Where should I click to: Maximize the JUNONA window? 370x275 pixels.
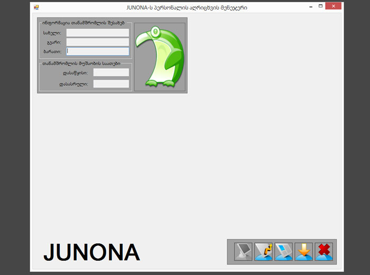click(320, 6)
